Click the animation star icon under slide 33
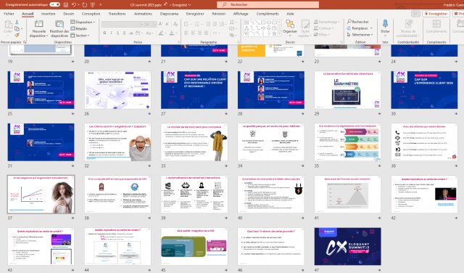 click(226, 166)
